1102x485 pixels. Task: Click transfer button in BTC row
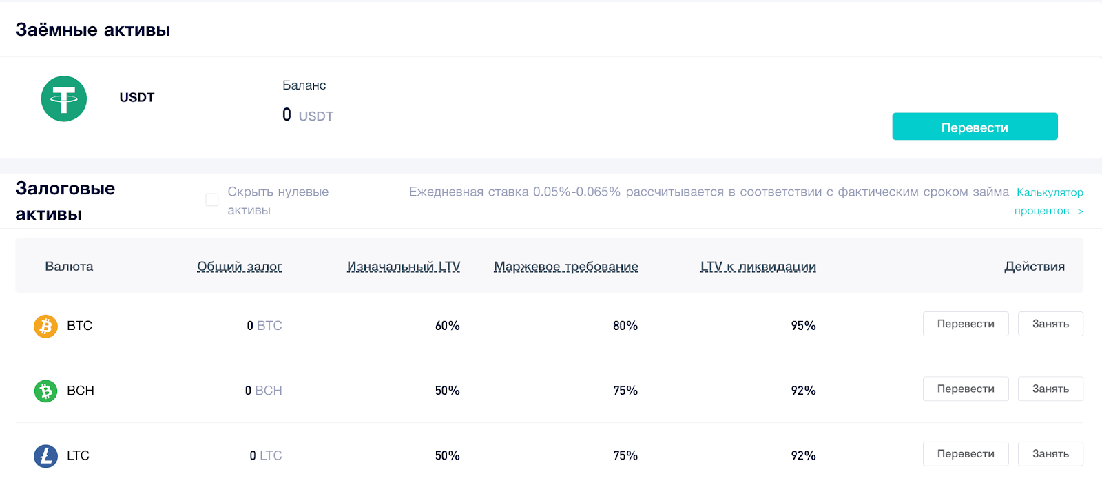coord(966,324)
